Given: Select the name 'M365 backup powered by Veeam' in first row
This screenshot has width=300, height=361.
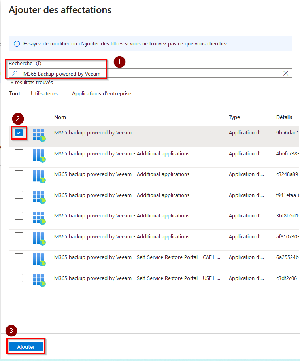Looking at the screenshot, I should click(93, 132).
